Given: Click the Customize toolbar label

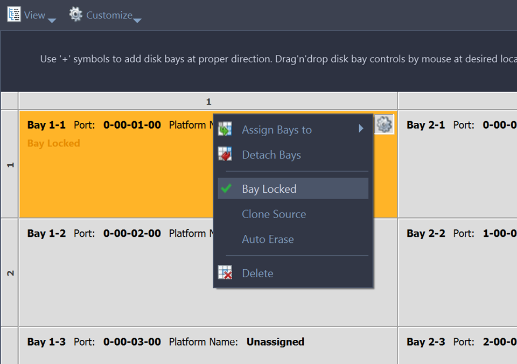Looking at the screenshot, I should tap(109, 15).
